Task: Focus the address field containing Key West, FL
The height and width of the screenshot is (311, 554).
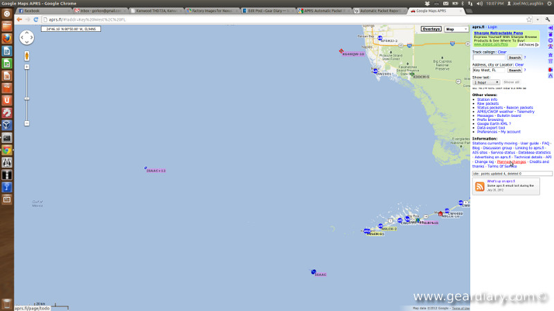Action: click(x=490, y=70)
